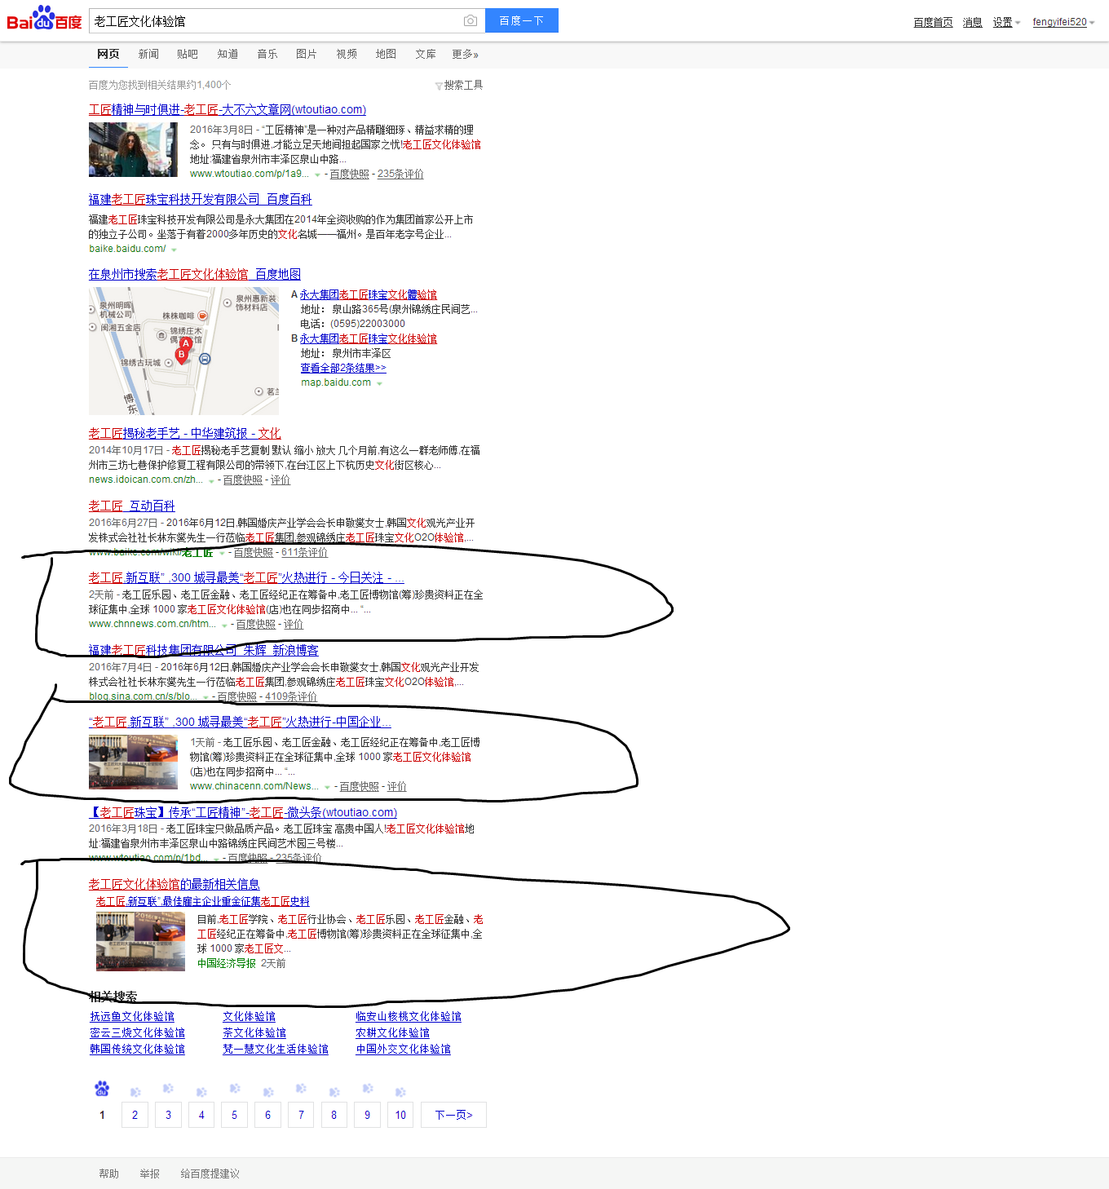
Task: Switch to 贴吧 tab
Action: tap(188, 54)
